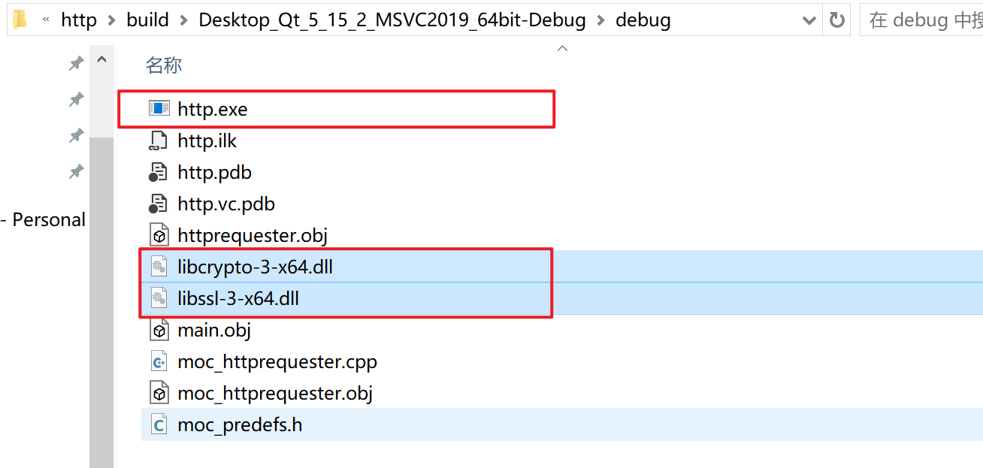Image resolution: width=983 pixels, height=468 pixels.
Task: Click the moc_httprequester.cpp source file icon
Action: tap(159, 361)
